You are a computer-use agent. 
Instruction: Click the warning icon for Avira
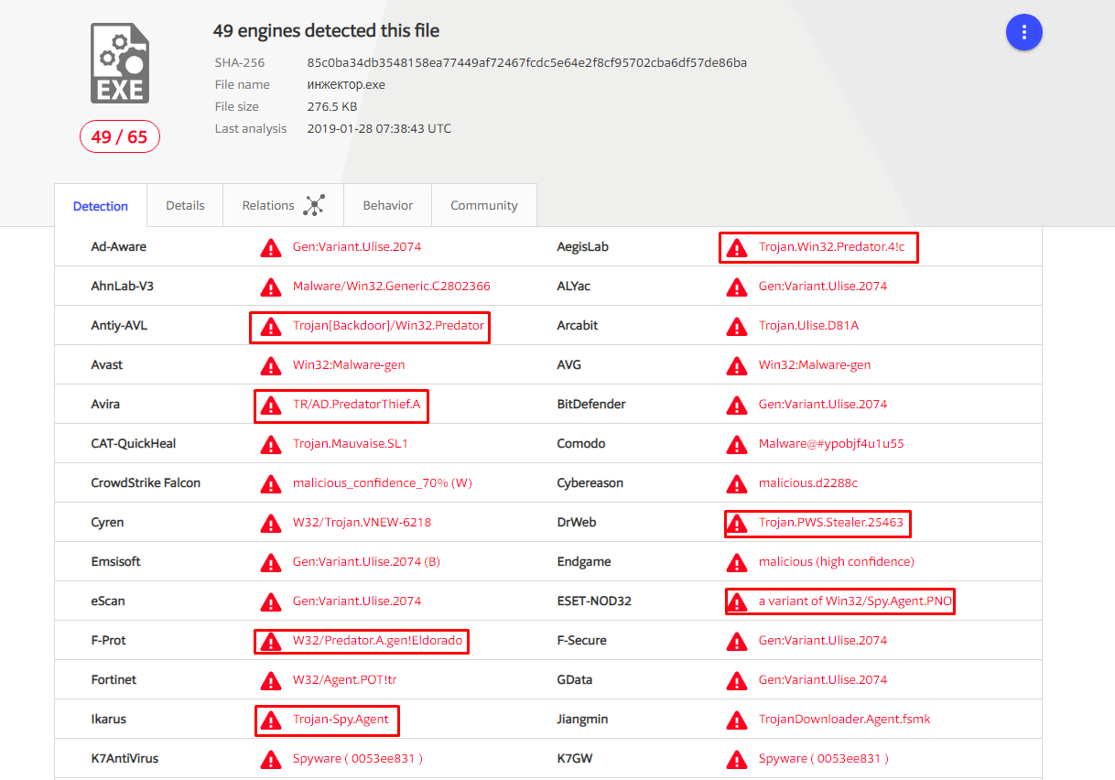pos(270,405)
